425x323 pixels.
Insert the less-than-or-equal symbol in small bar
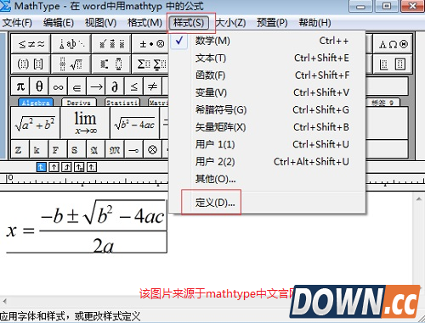click(133, 86)
